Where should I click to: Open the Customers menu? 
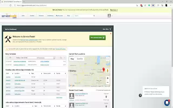coord(50,16)
